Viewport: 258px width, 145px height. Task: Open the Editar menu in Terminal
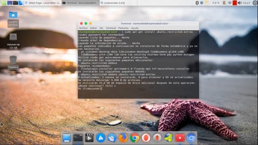[x=94, y=28]
